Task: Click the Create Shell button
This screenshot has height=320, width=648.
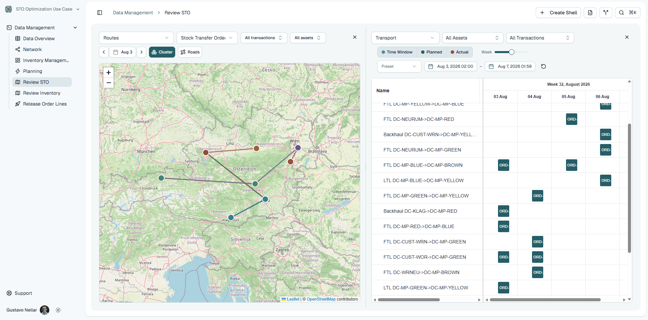Action: coord(558,13)
